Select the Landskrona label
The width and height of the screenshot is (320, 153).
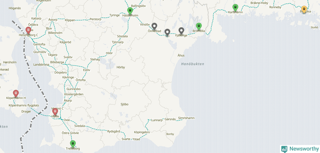[x=41, y=65]
